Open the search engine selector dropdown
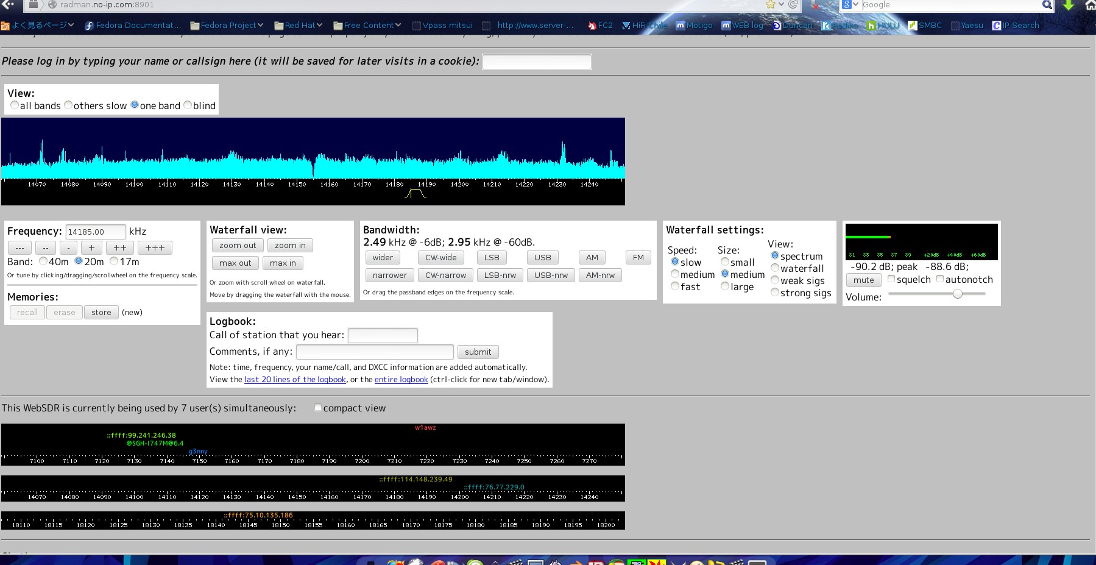The width and height of the screenshot is (1096, 565). (x=850, y=5)
